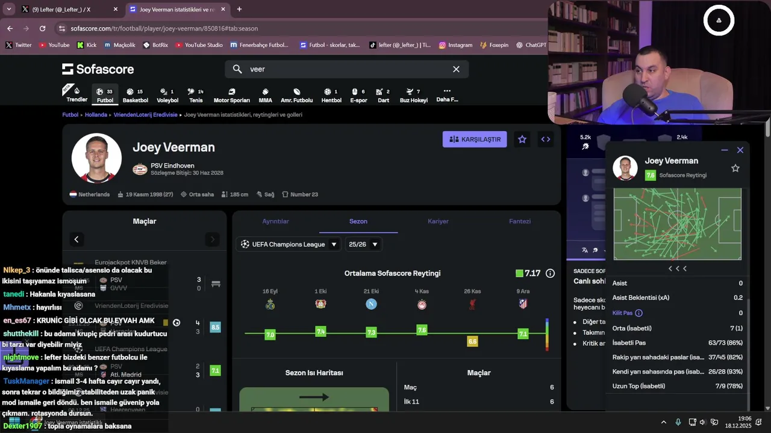Clear the search box with the X

coord(456,69)
